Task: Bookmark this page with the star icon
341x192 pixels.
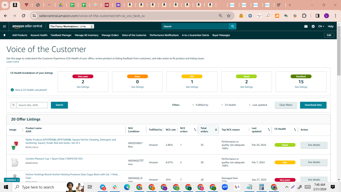Action: coord(229,16)
